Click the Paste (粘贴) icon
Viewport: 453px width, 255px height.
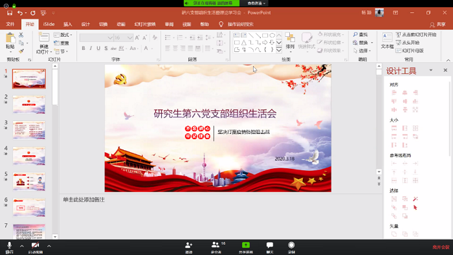pos(10,38)
